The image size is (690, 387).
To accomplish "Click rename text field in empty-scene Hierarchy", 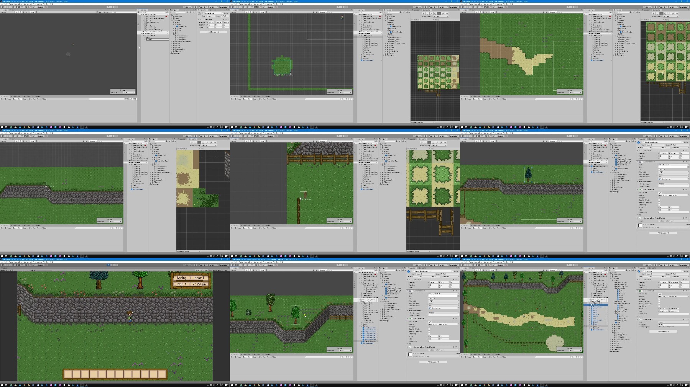I will point(158,39).
